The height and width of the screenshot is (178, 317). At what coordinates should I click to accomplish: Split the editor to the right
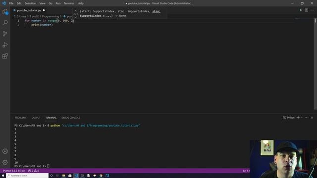point(307,10)
